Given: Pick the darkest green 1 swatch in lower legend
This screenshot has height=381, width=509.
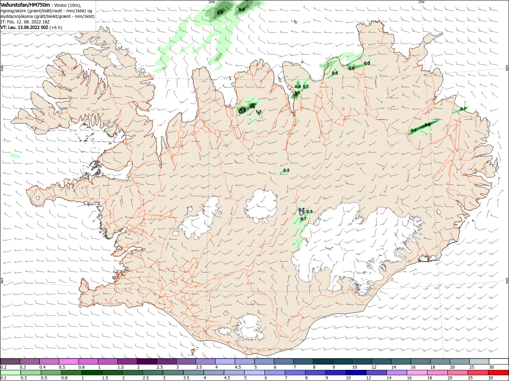Looking at the screenshot, I should click(x=91, y=373).
